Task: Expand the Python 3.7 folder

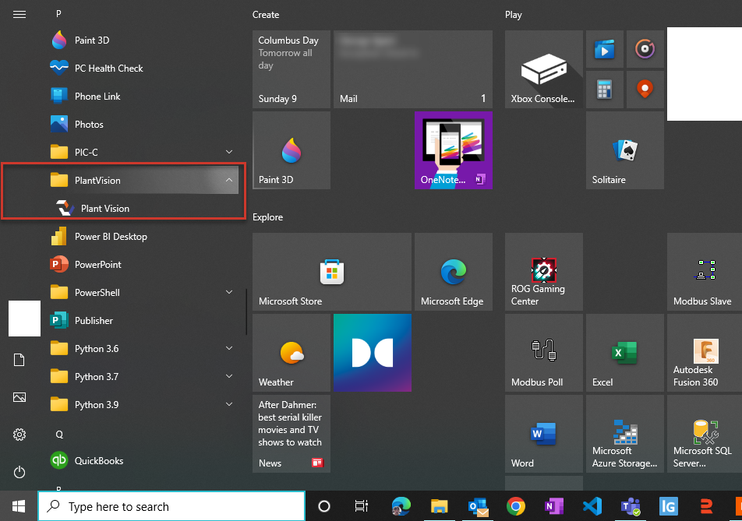Action: [228, 376]
